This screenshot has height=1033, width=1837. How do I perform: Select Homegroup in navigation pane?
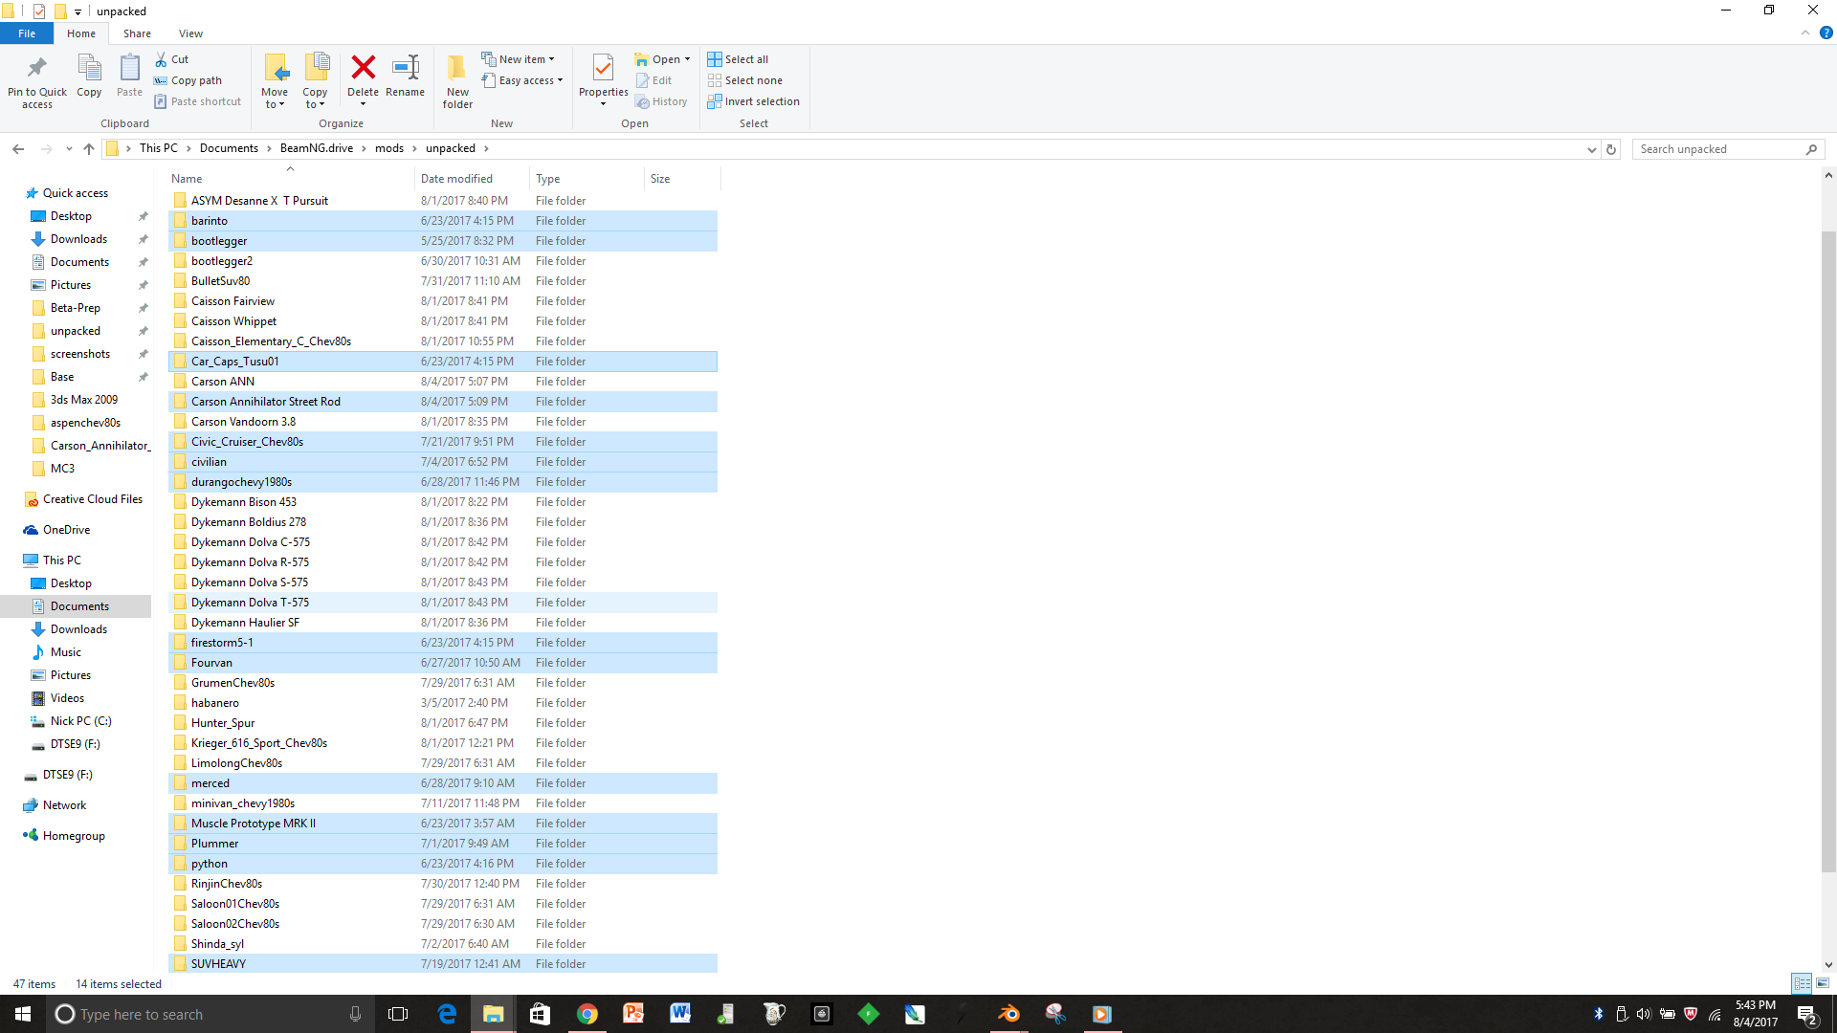(x=74, y=836)
